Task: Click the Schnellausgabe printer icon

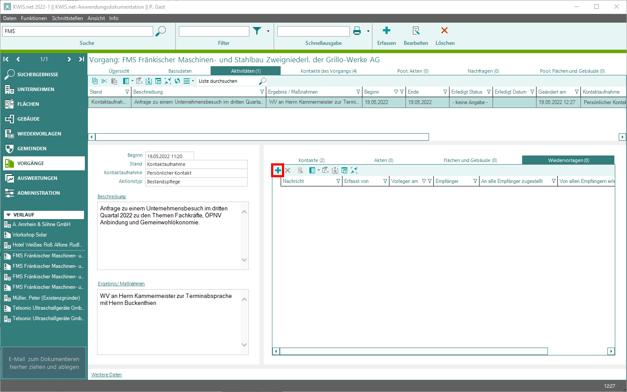Action: (x=357, y=31)
